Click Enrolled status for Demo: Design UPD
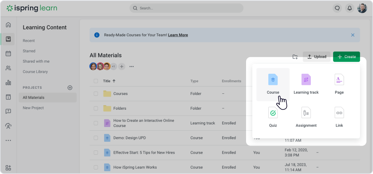This screenshot has width=373, height=174. 229,138
